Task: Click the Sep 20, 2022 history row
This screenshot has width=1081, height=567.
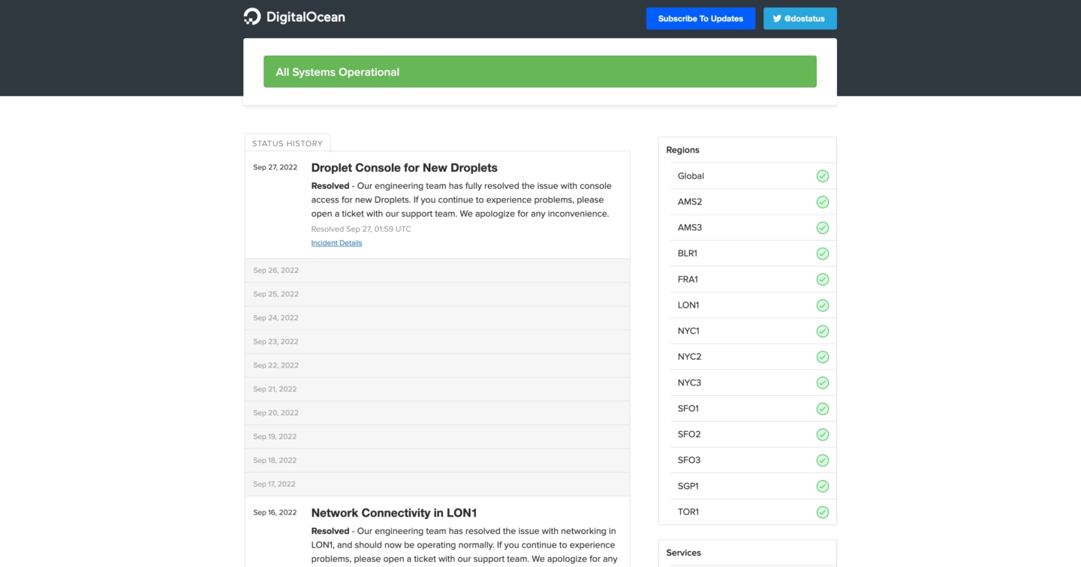Action: click(x=438, y=412)
